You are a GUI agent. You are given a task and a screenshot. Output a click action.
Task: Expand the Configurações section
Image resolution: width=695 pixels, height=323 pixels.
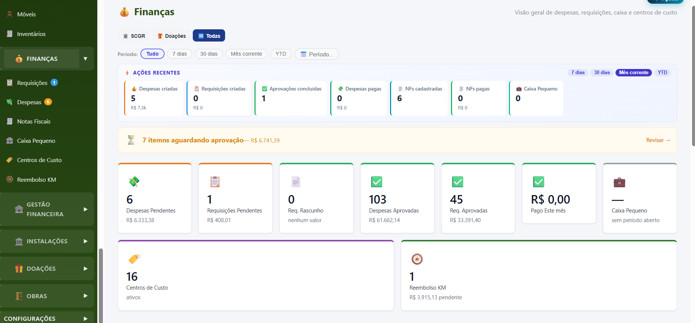tap(85, 319)
